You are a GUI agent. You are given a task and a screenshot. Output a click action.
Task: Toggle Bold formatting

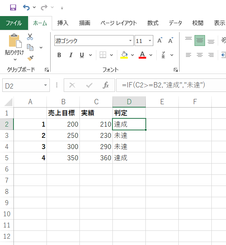click(59, 55)
